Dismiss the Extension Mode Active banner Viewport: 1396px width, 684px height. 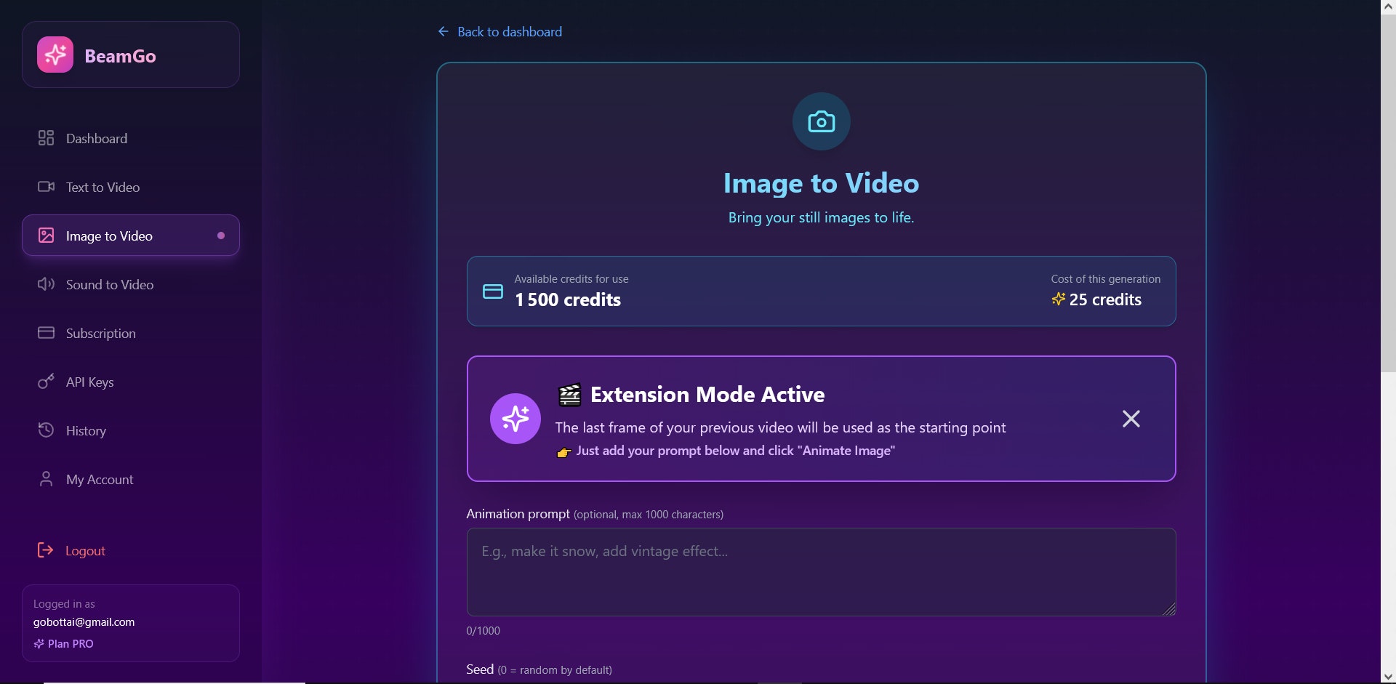[1131, 418]
